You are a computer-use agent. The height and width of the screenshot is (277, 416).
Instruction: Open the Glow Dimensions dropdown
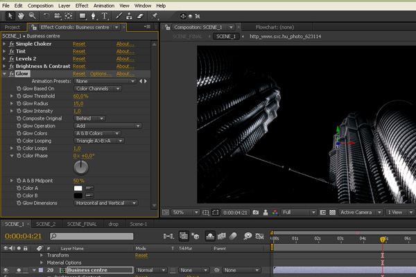[x=106, y=203]
